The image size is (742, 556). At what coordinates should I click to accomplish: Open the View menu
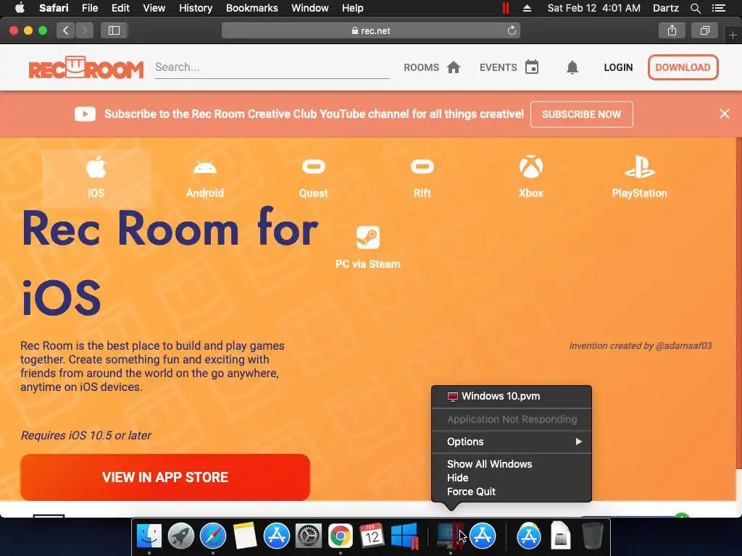(154, 8)
